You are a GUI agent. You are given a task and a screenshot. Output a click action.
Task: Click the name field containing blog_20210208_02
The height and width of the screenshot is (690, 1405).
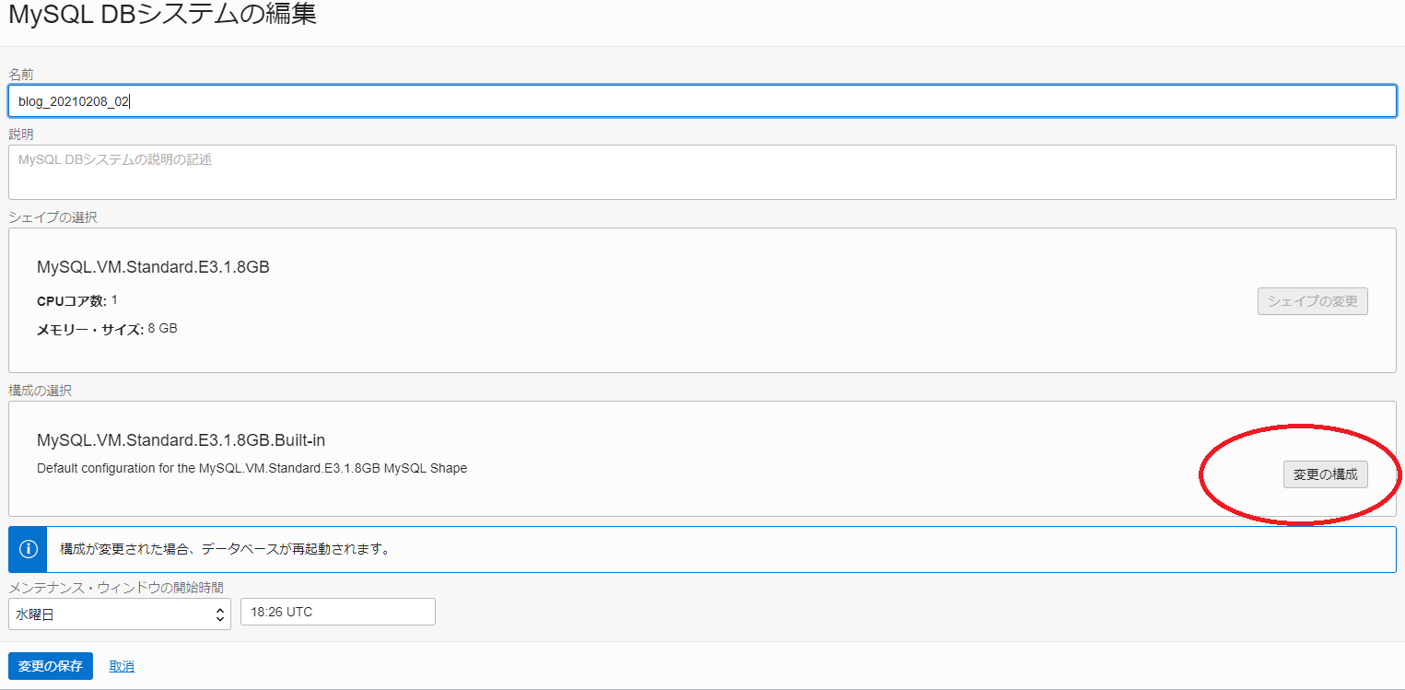click(702, 101)
